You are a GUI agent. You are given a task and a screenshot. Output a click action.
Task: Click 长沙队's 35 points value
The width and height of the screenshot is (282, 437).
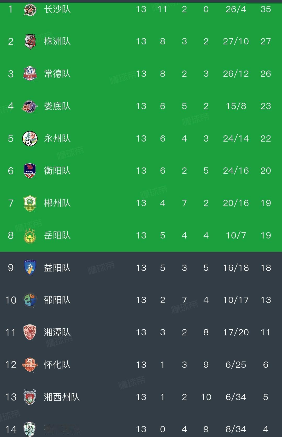coord(266,9)
